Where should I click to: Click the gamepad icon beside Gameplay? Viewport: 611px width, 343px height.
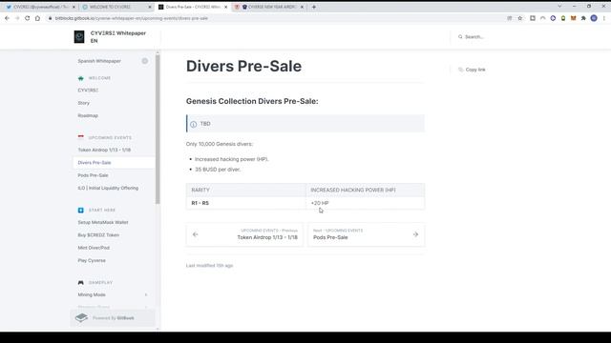pos(80,282)
